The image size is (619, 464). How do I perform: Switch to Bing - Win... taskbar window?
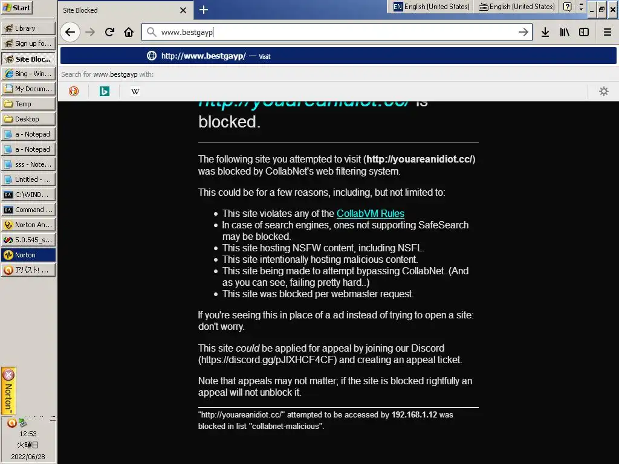pyautogui.click(x=28, y=74)
